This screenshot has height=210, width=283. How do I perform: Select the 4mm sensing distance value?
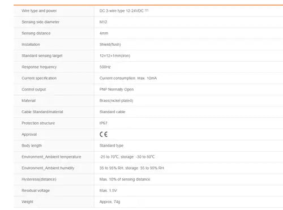104,33
